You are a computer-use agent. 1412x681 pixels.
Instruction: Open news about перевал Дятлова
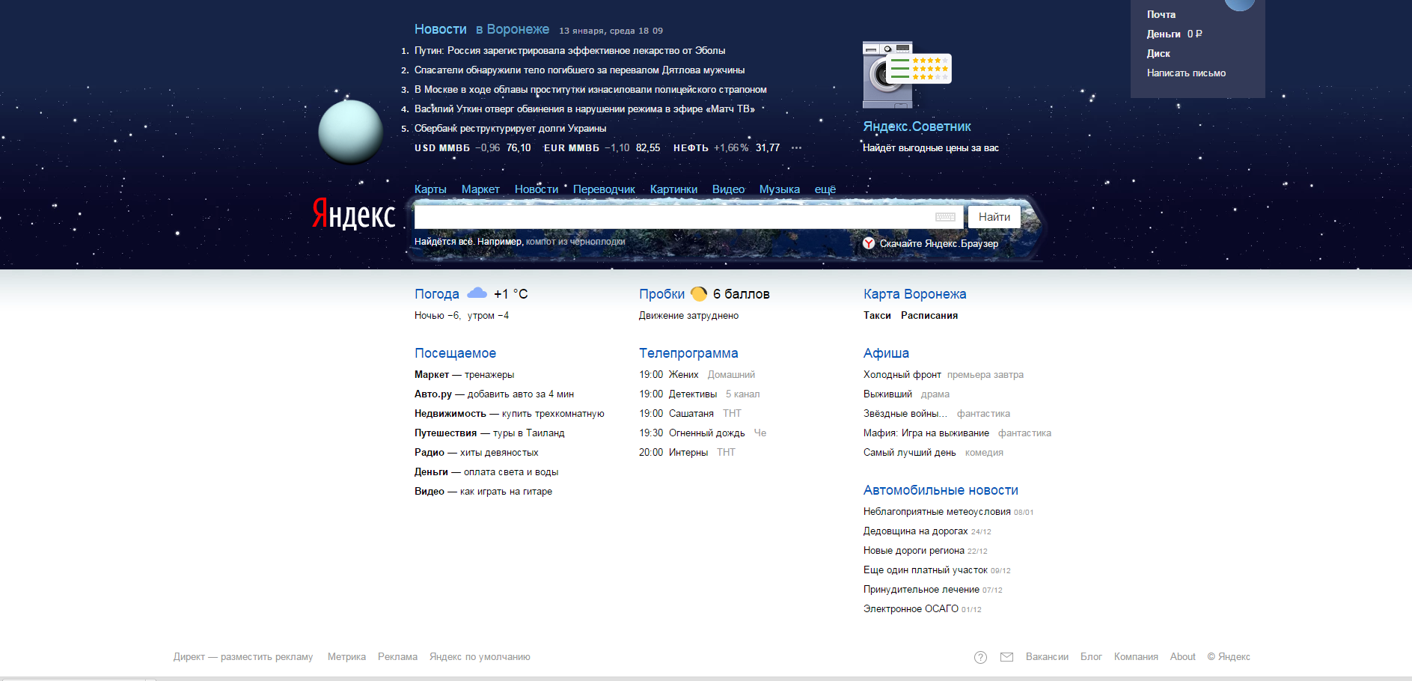coord(579,70)
